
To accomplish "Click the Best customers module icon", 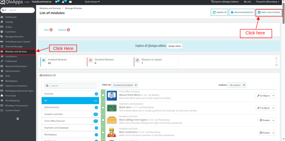I will point(112,133).
